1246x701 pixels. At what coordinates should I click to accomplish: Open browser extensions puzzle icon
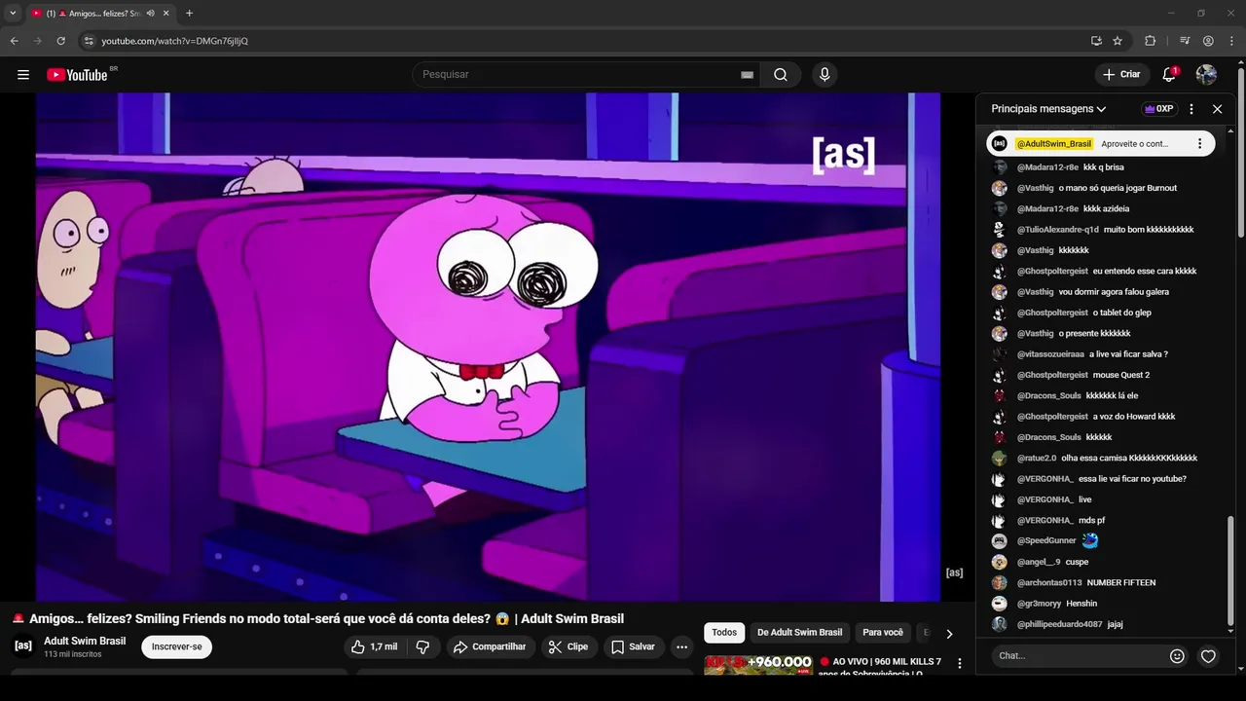coord(1150,41)
